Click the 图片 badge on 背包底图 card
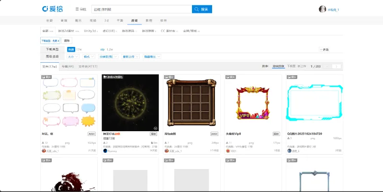 [169, 77]
